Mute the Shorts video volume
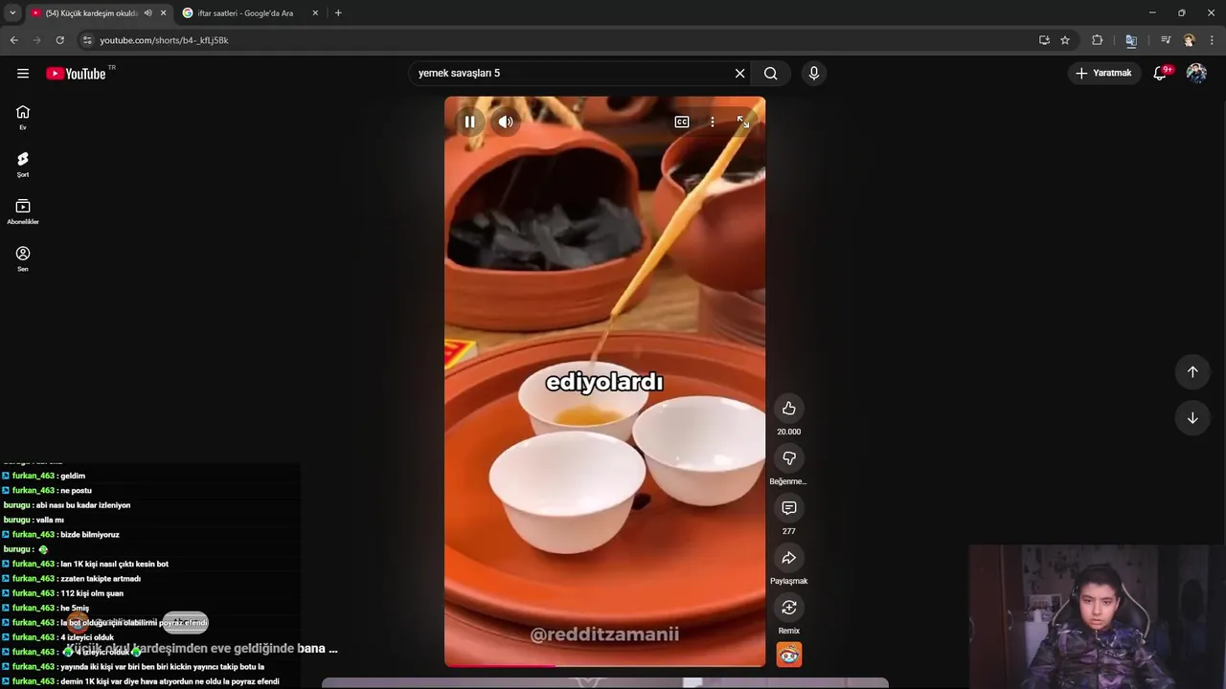 506,122
